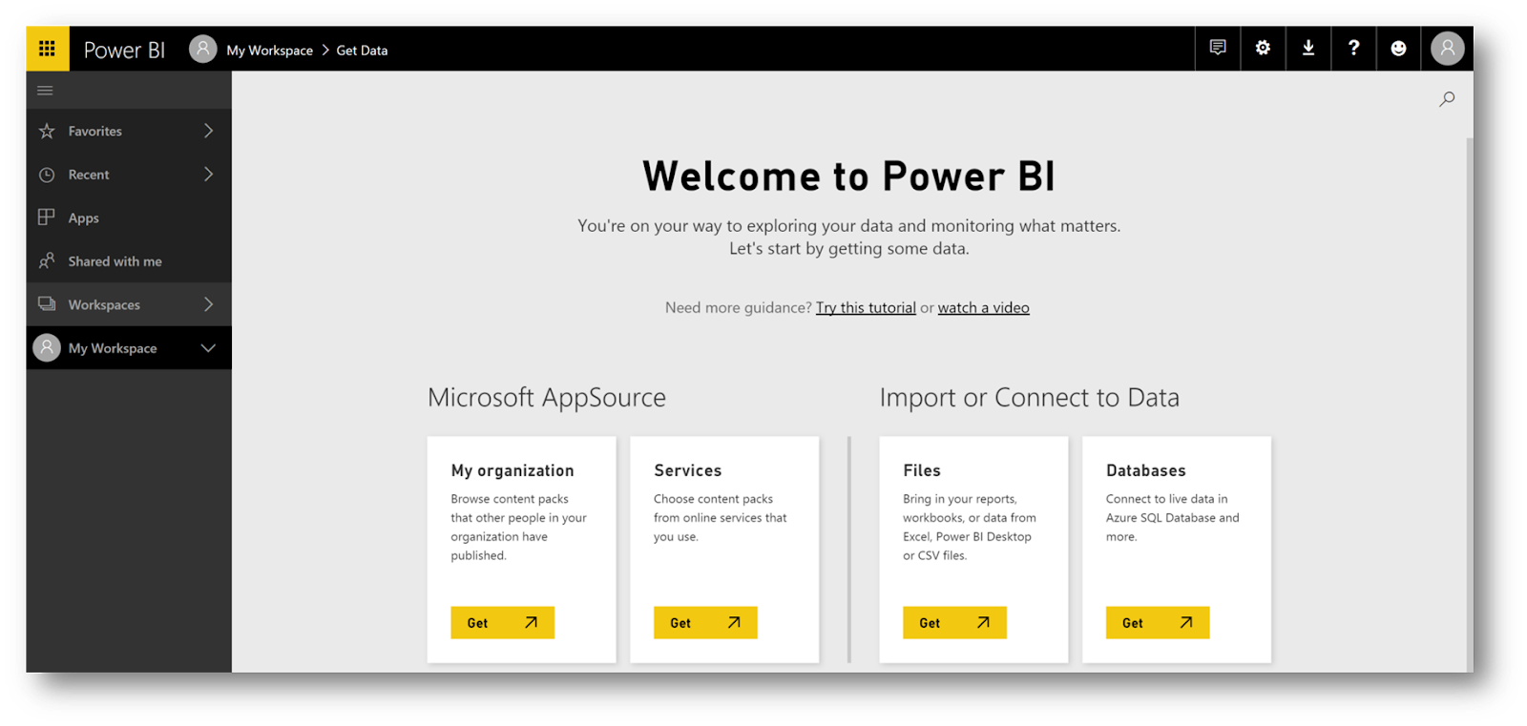Click the Microsoft AppSource heading
This screenshot has width=1527, height=726.
pos(547,398)
